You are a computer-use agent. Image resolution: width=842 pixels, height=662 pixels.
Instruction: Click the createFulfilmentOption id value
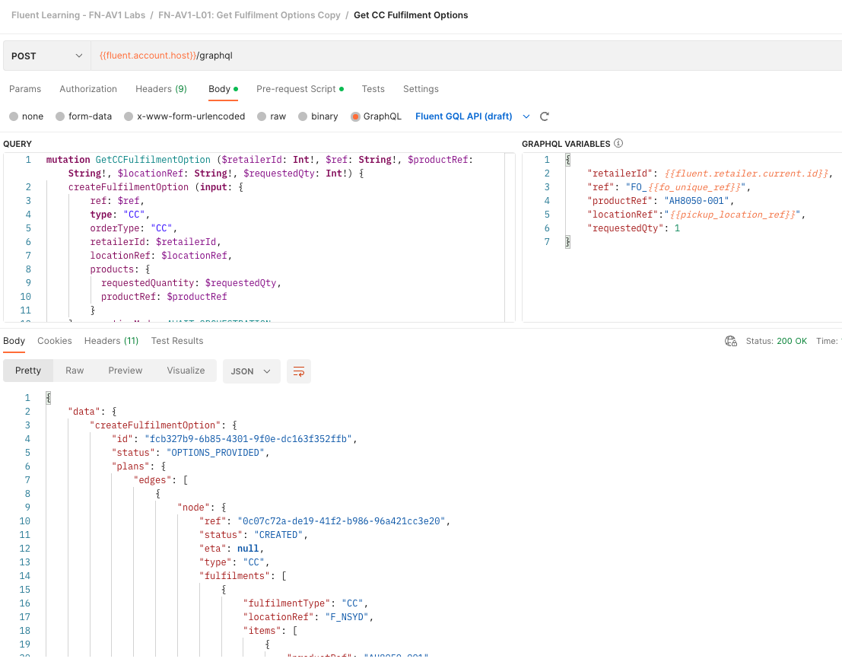pos(248,439)
